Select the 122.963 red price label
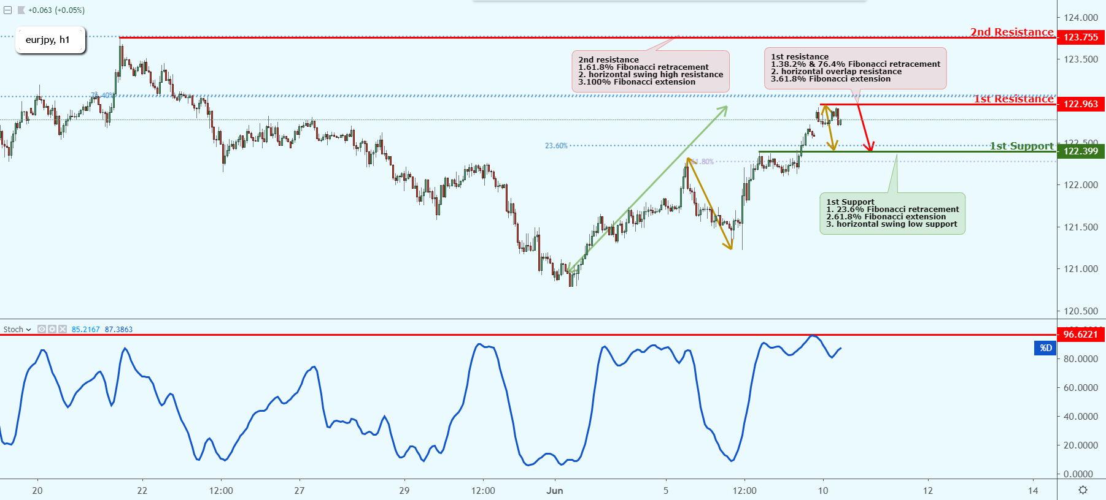 1081,104
